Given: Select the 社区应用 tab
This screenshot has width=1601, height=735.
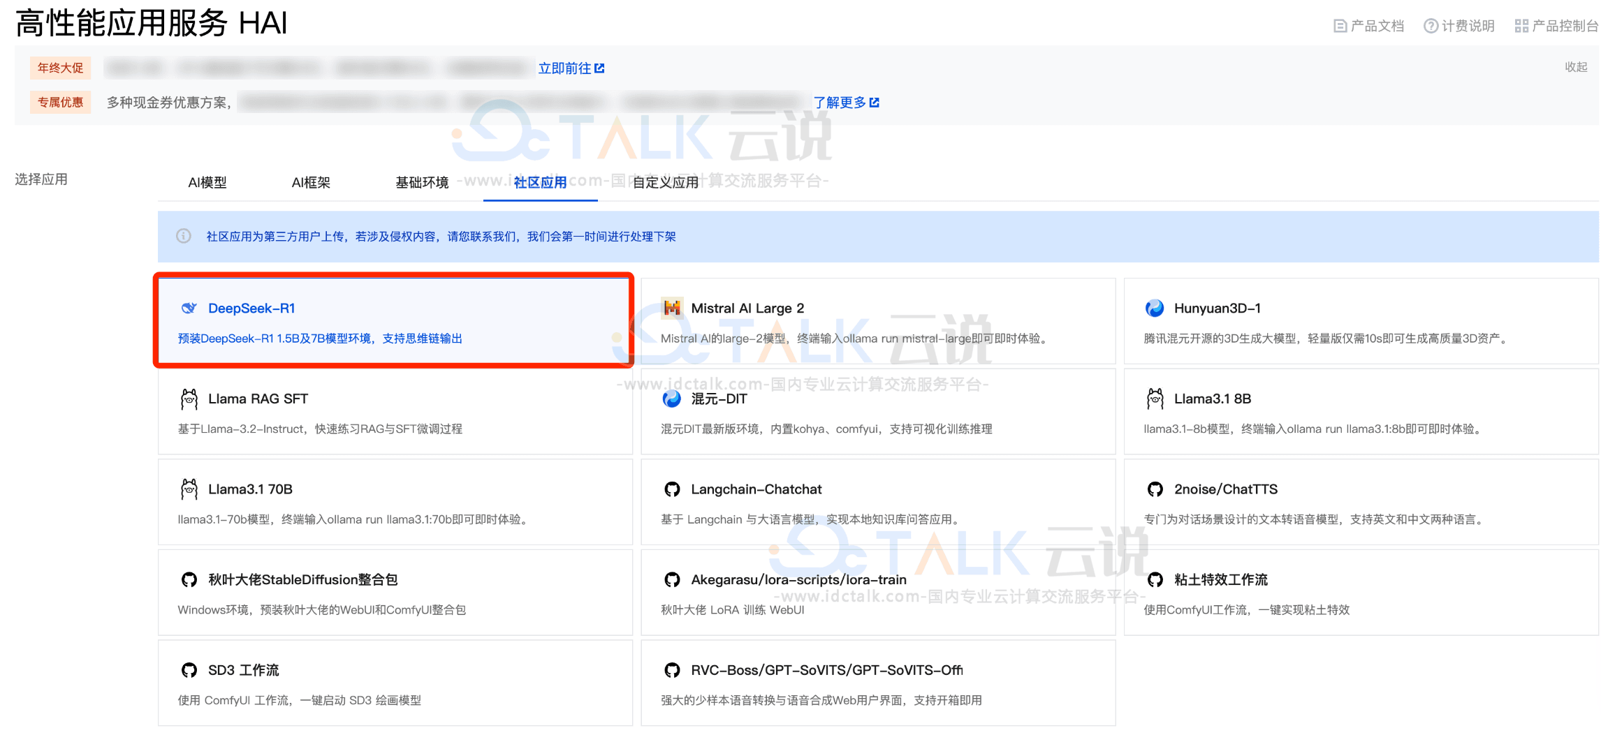Looking at the screenshot, I should point(540,182).
